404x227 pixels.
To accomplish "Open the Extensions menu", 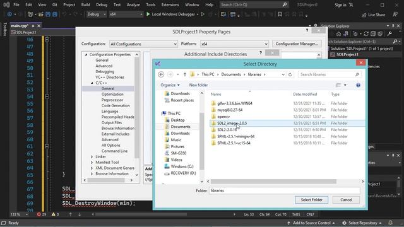I will tap(170, 4).
